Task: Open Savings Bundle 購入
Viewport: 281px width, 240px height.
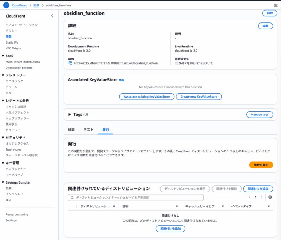Action: 8,200
